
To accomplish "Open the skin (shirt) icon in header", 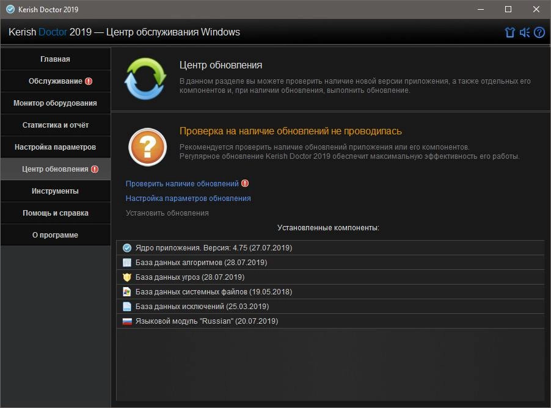I will pyautogui.click(x=510, y=32).
